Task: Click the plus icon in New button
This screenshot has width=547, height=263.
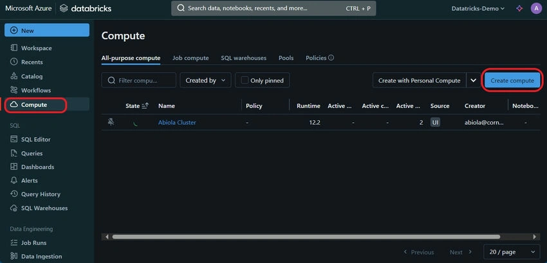Action: (x=14, y=30)
